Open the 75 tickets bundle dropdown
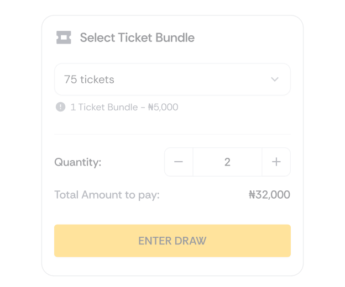Screen dimensions: 345x287 (x=172, y=79)
